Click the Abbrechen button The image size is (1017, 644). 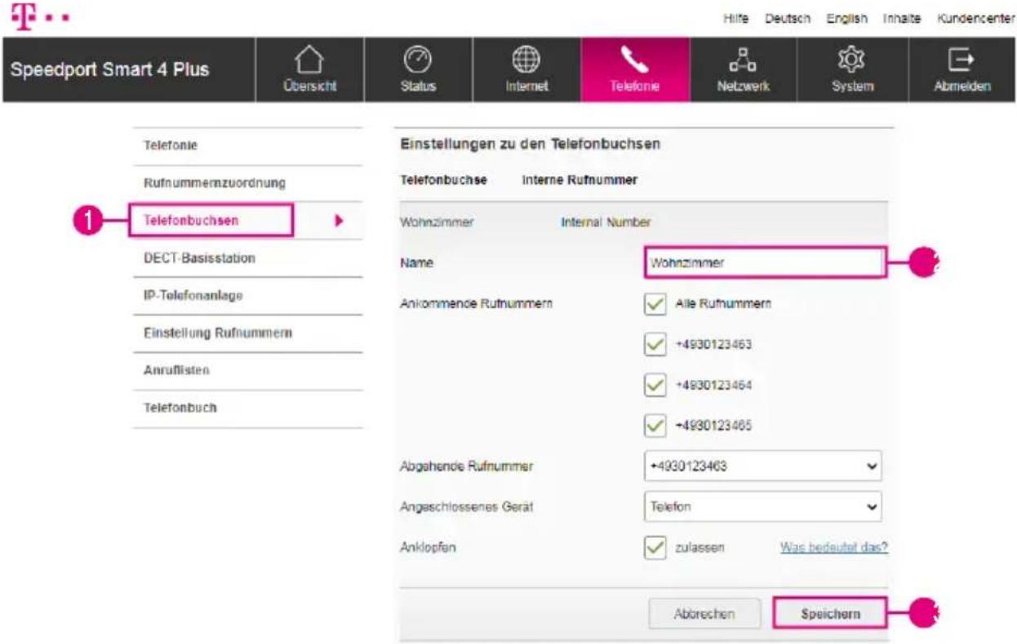pos(704,614)
